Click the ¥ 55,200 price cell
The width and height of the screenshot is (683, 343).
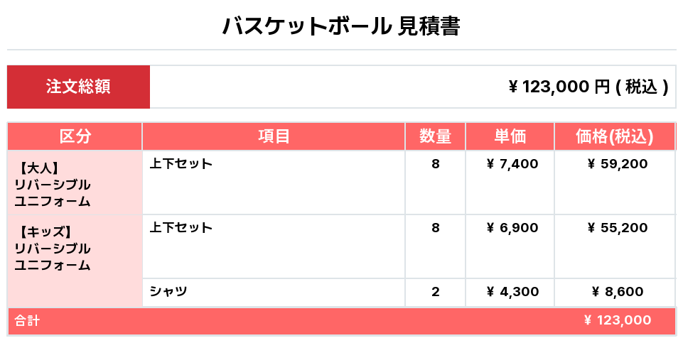(x=617, y=228)
